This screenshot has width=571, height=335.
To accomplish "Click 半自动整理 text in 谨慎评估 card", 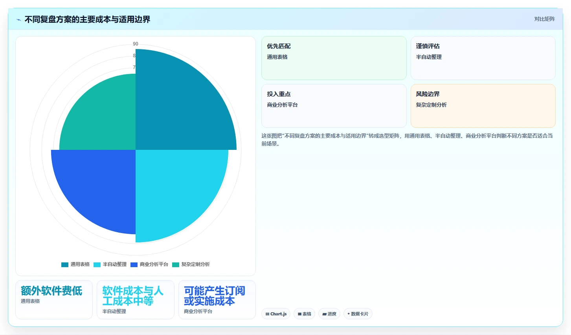I will coord(429,57).
